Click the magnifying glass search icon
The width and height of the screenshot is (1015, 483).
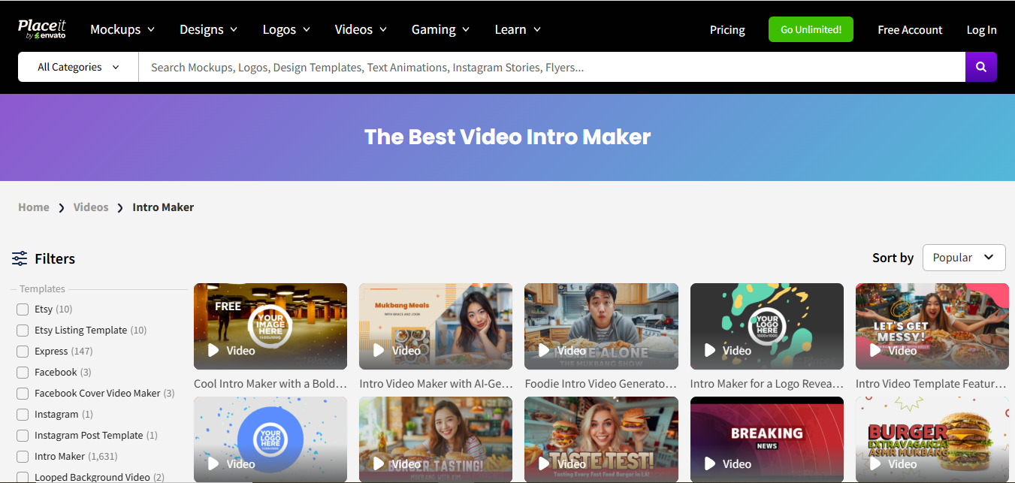[981, 67]
